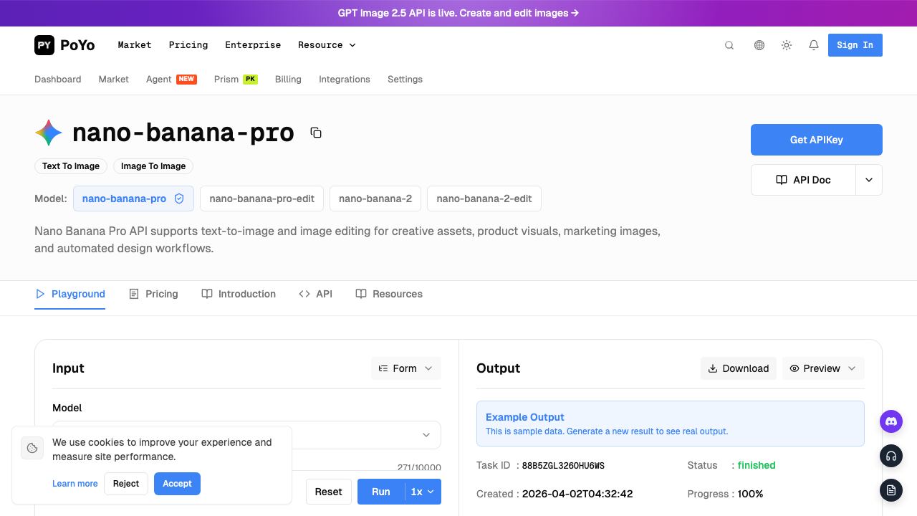Open the search icon in header
Image resolution: width=917 pixels, height=516 pixels.
tap(729, 45)
